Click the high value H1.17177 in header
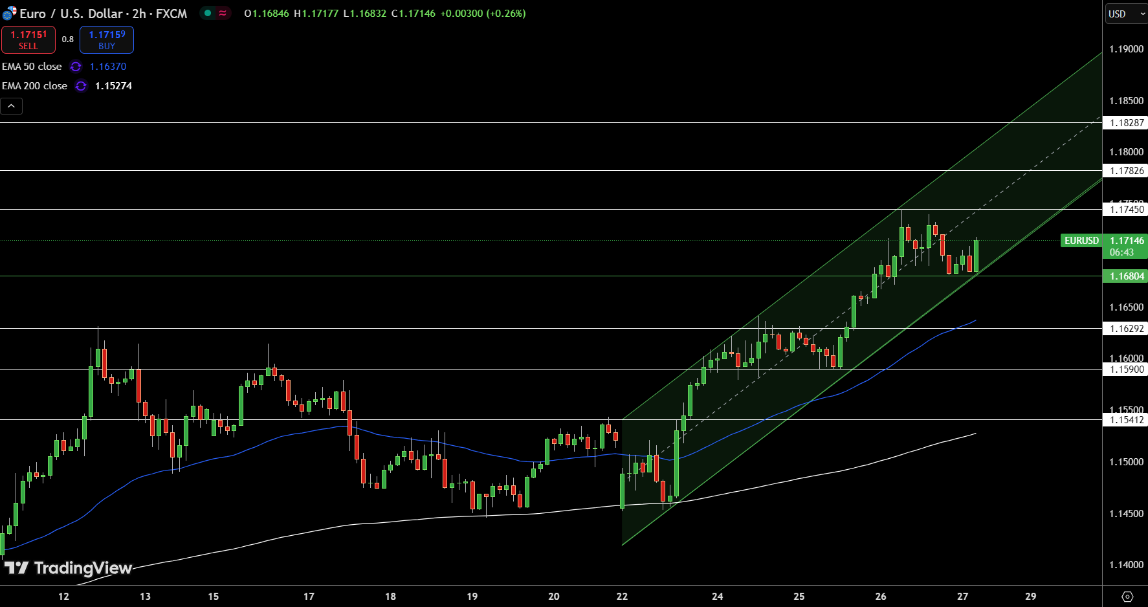1148x607 pixels. click(316, 14)
